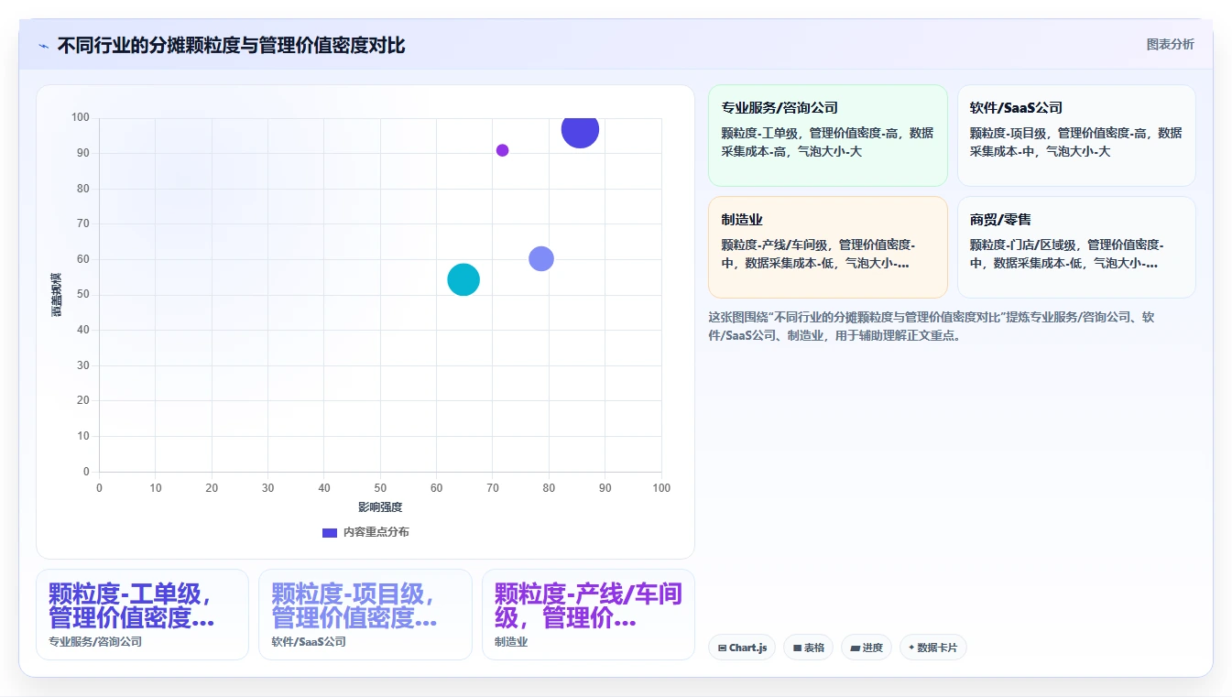The height and width of the screenshot is (697, 1232).
Task: Click the 软件/SaaS公司 caption under the second stat card
Action: (309, 642)
